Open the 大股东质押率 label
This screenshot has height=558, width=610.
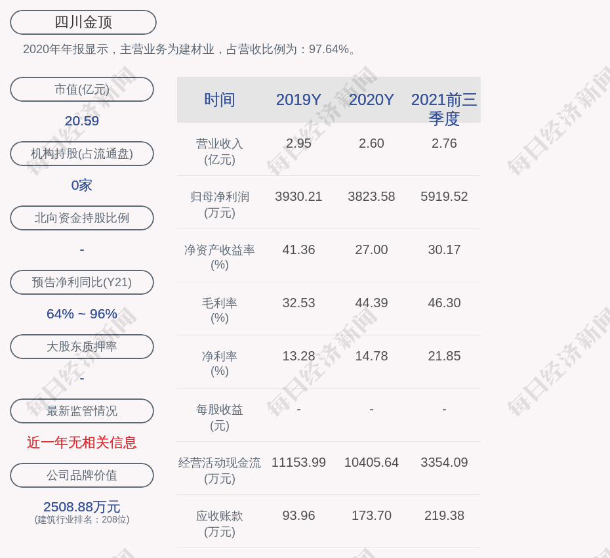82,347
